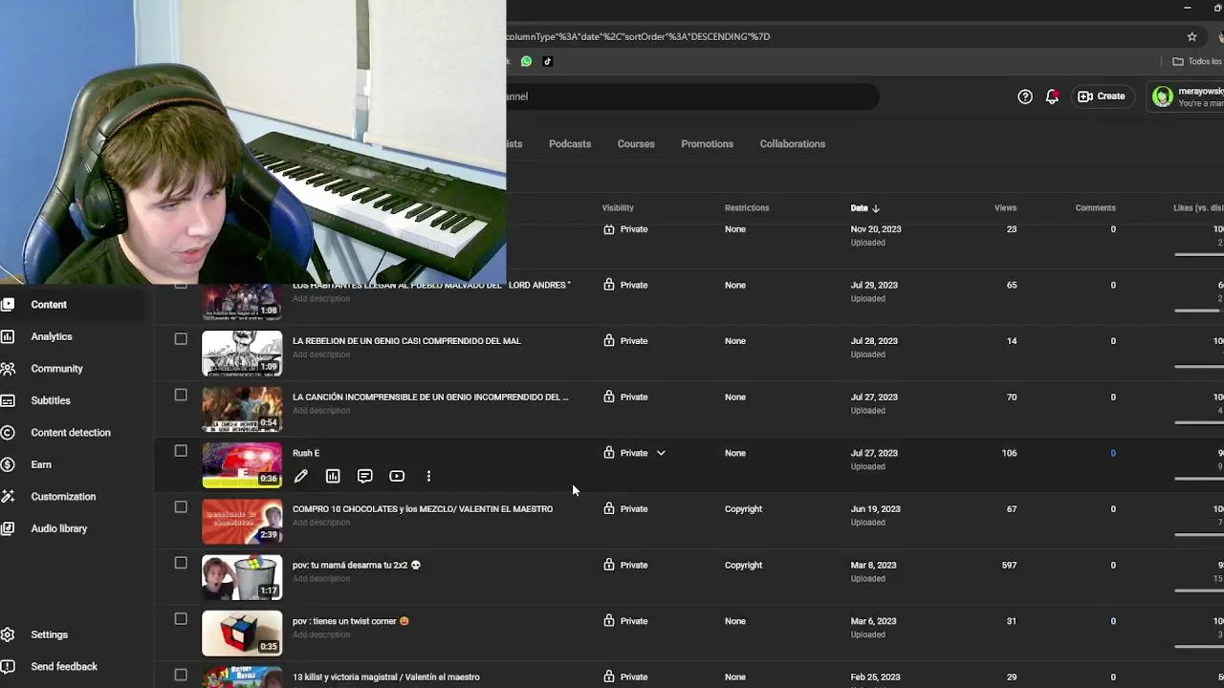Click the lock icon on COMPRO 10 CHOCOLATES row

(x=609, y=508)
